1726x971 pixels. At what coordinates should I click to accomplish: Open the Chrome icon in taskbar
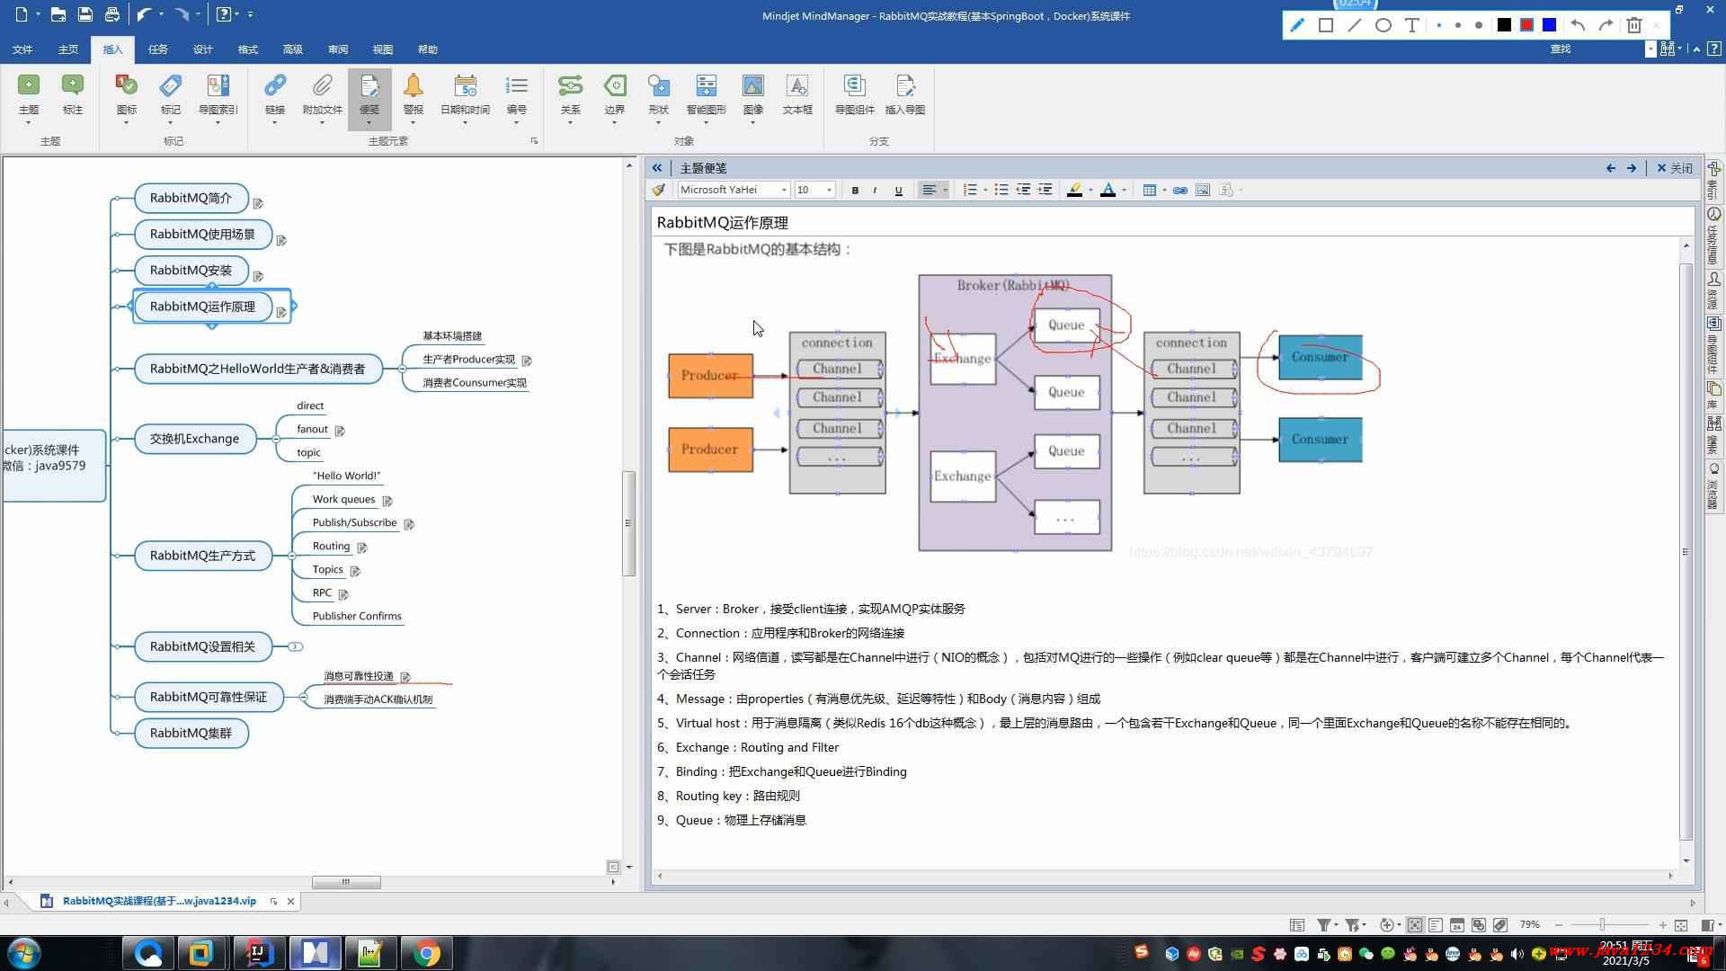[x=426, y=953]
